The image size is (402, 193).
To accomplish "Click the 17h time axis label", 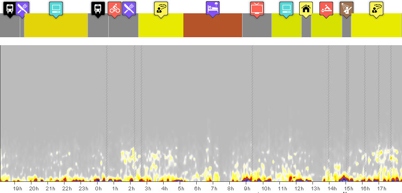I will click(382, 189).
